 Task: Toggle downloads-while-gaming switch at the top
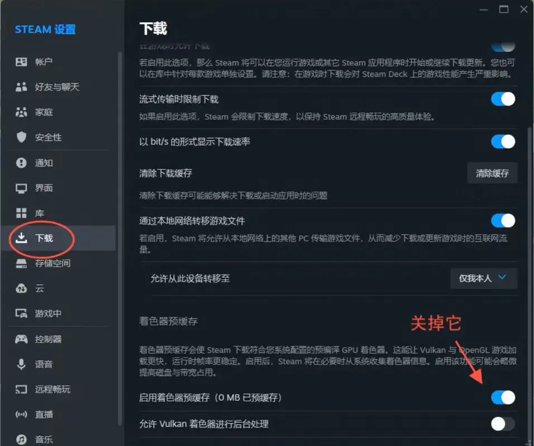pyautogui.click(x=503, y=47)
